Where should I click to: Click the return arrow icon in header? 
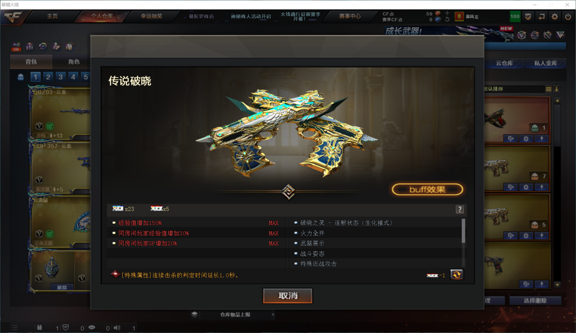(x=541, y=17)
